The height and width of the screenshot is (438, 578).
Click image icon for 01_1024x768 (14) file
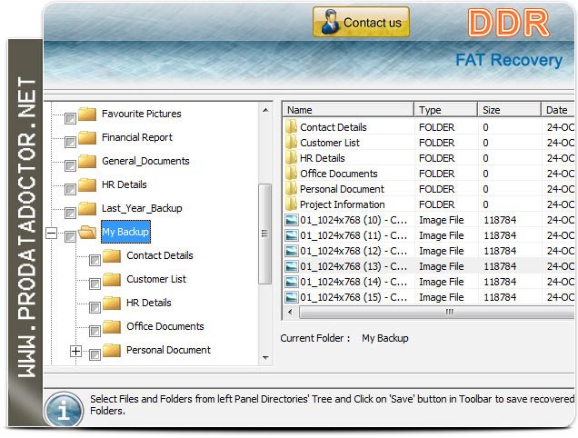292,282
